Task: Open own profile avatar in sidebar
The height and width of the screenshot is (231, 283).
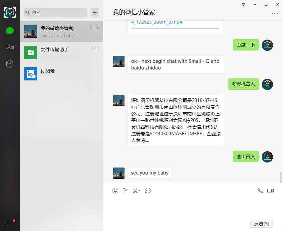Action: pyautogui.click(x=10, y=12)
